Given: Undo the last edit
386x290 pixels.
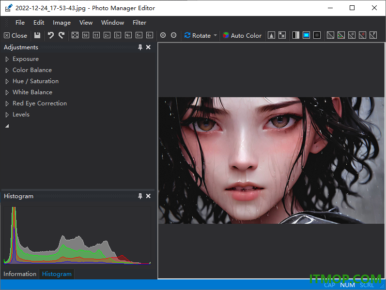Looking at the screenshot, I should [x=51, y=35].
